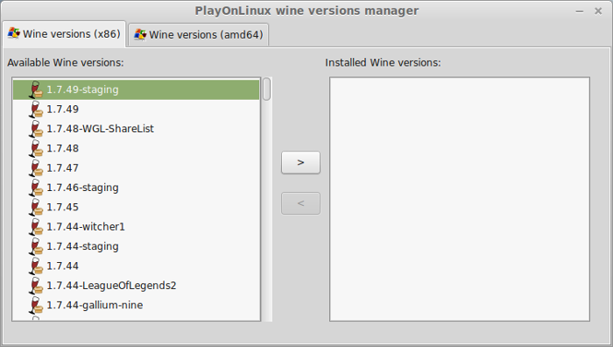Click the icon on amd64 tab
This screenshot has width=613, height=347.
click(140, 34)
